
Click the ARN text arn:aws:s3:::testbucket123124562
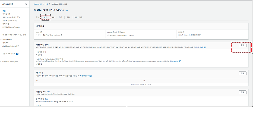point(122,35)
